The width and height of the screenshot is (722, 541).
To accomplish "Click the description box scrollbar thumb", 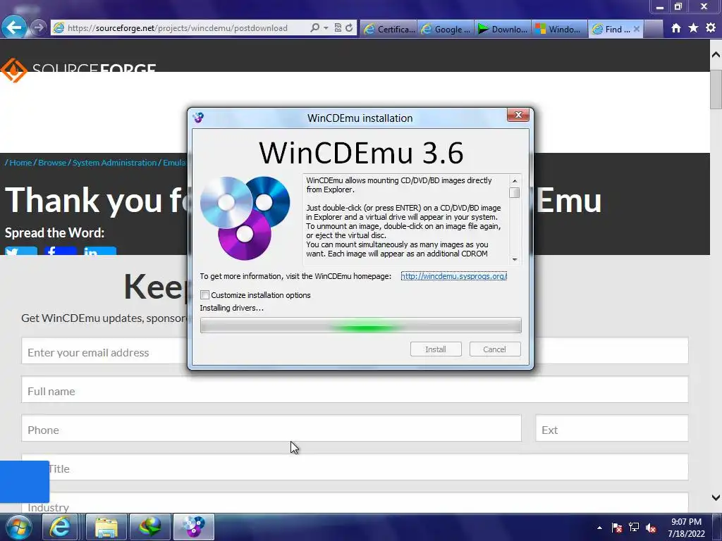I will click(x=514, y=193).
